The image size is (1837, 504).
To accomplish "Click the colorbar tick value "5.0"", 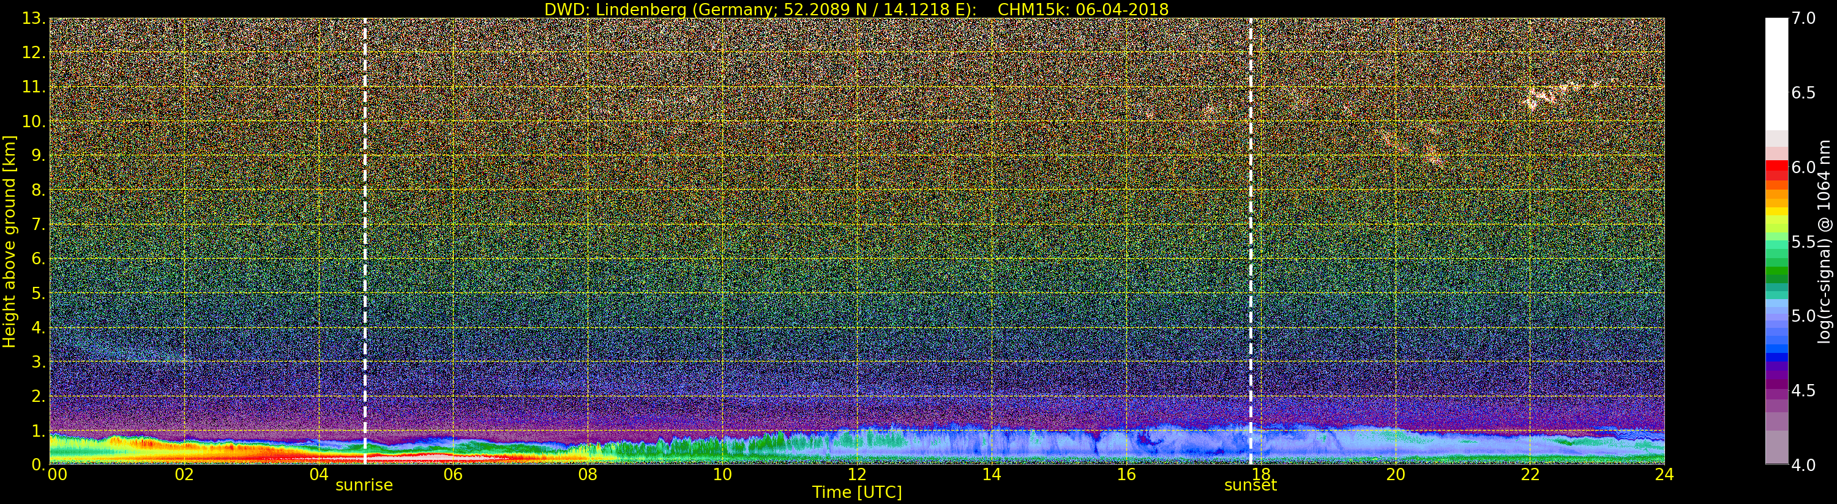I will tap(1803, 316).
